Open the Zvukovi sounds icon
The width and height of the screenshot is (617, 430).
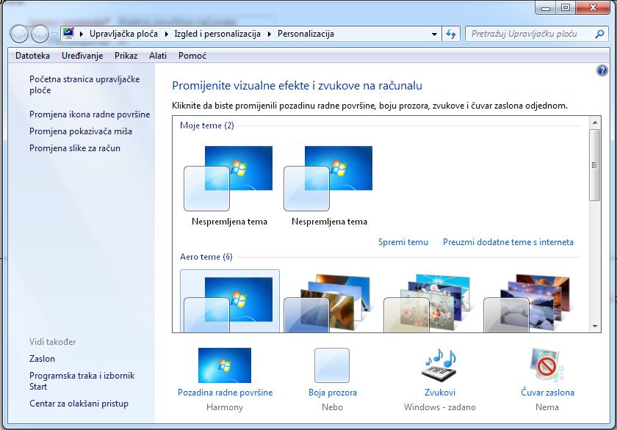point(439,365)
